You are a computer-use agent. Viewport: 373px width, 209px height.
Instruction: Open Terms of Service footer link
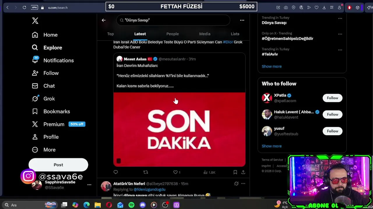pos(272,160)
